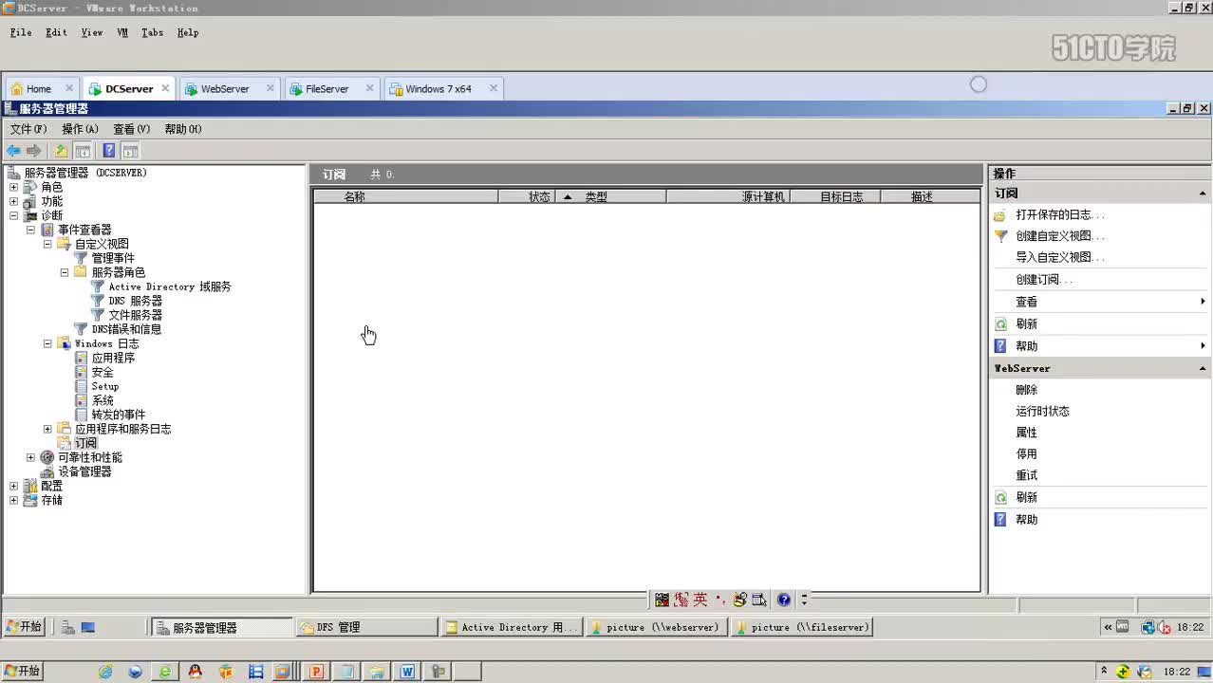Click 导入自定义视图 action
This screenshot has width=1213, height=683.
coord(1060,257)
